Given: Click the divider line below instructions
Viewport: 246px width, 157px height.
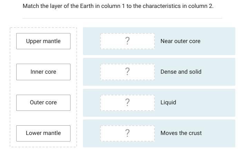Looking at the screenshot, I should (x=122, y=18).
